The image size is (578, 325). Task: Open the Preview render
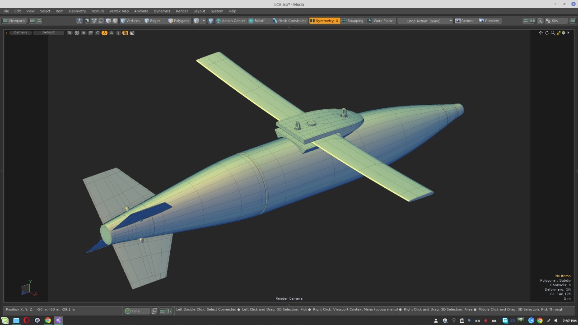(489, 21)
